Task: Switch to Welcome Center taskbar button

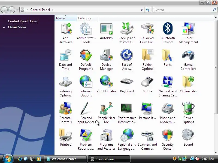Action: pyautogui.click(x=65, y=159)
